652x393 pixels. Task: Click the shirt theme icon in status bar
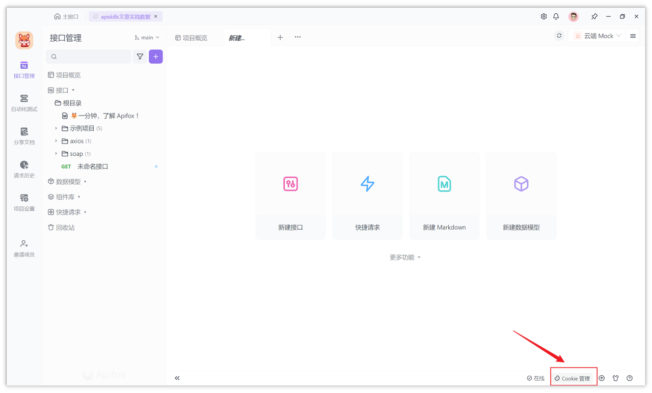[615, 378]
